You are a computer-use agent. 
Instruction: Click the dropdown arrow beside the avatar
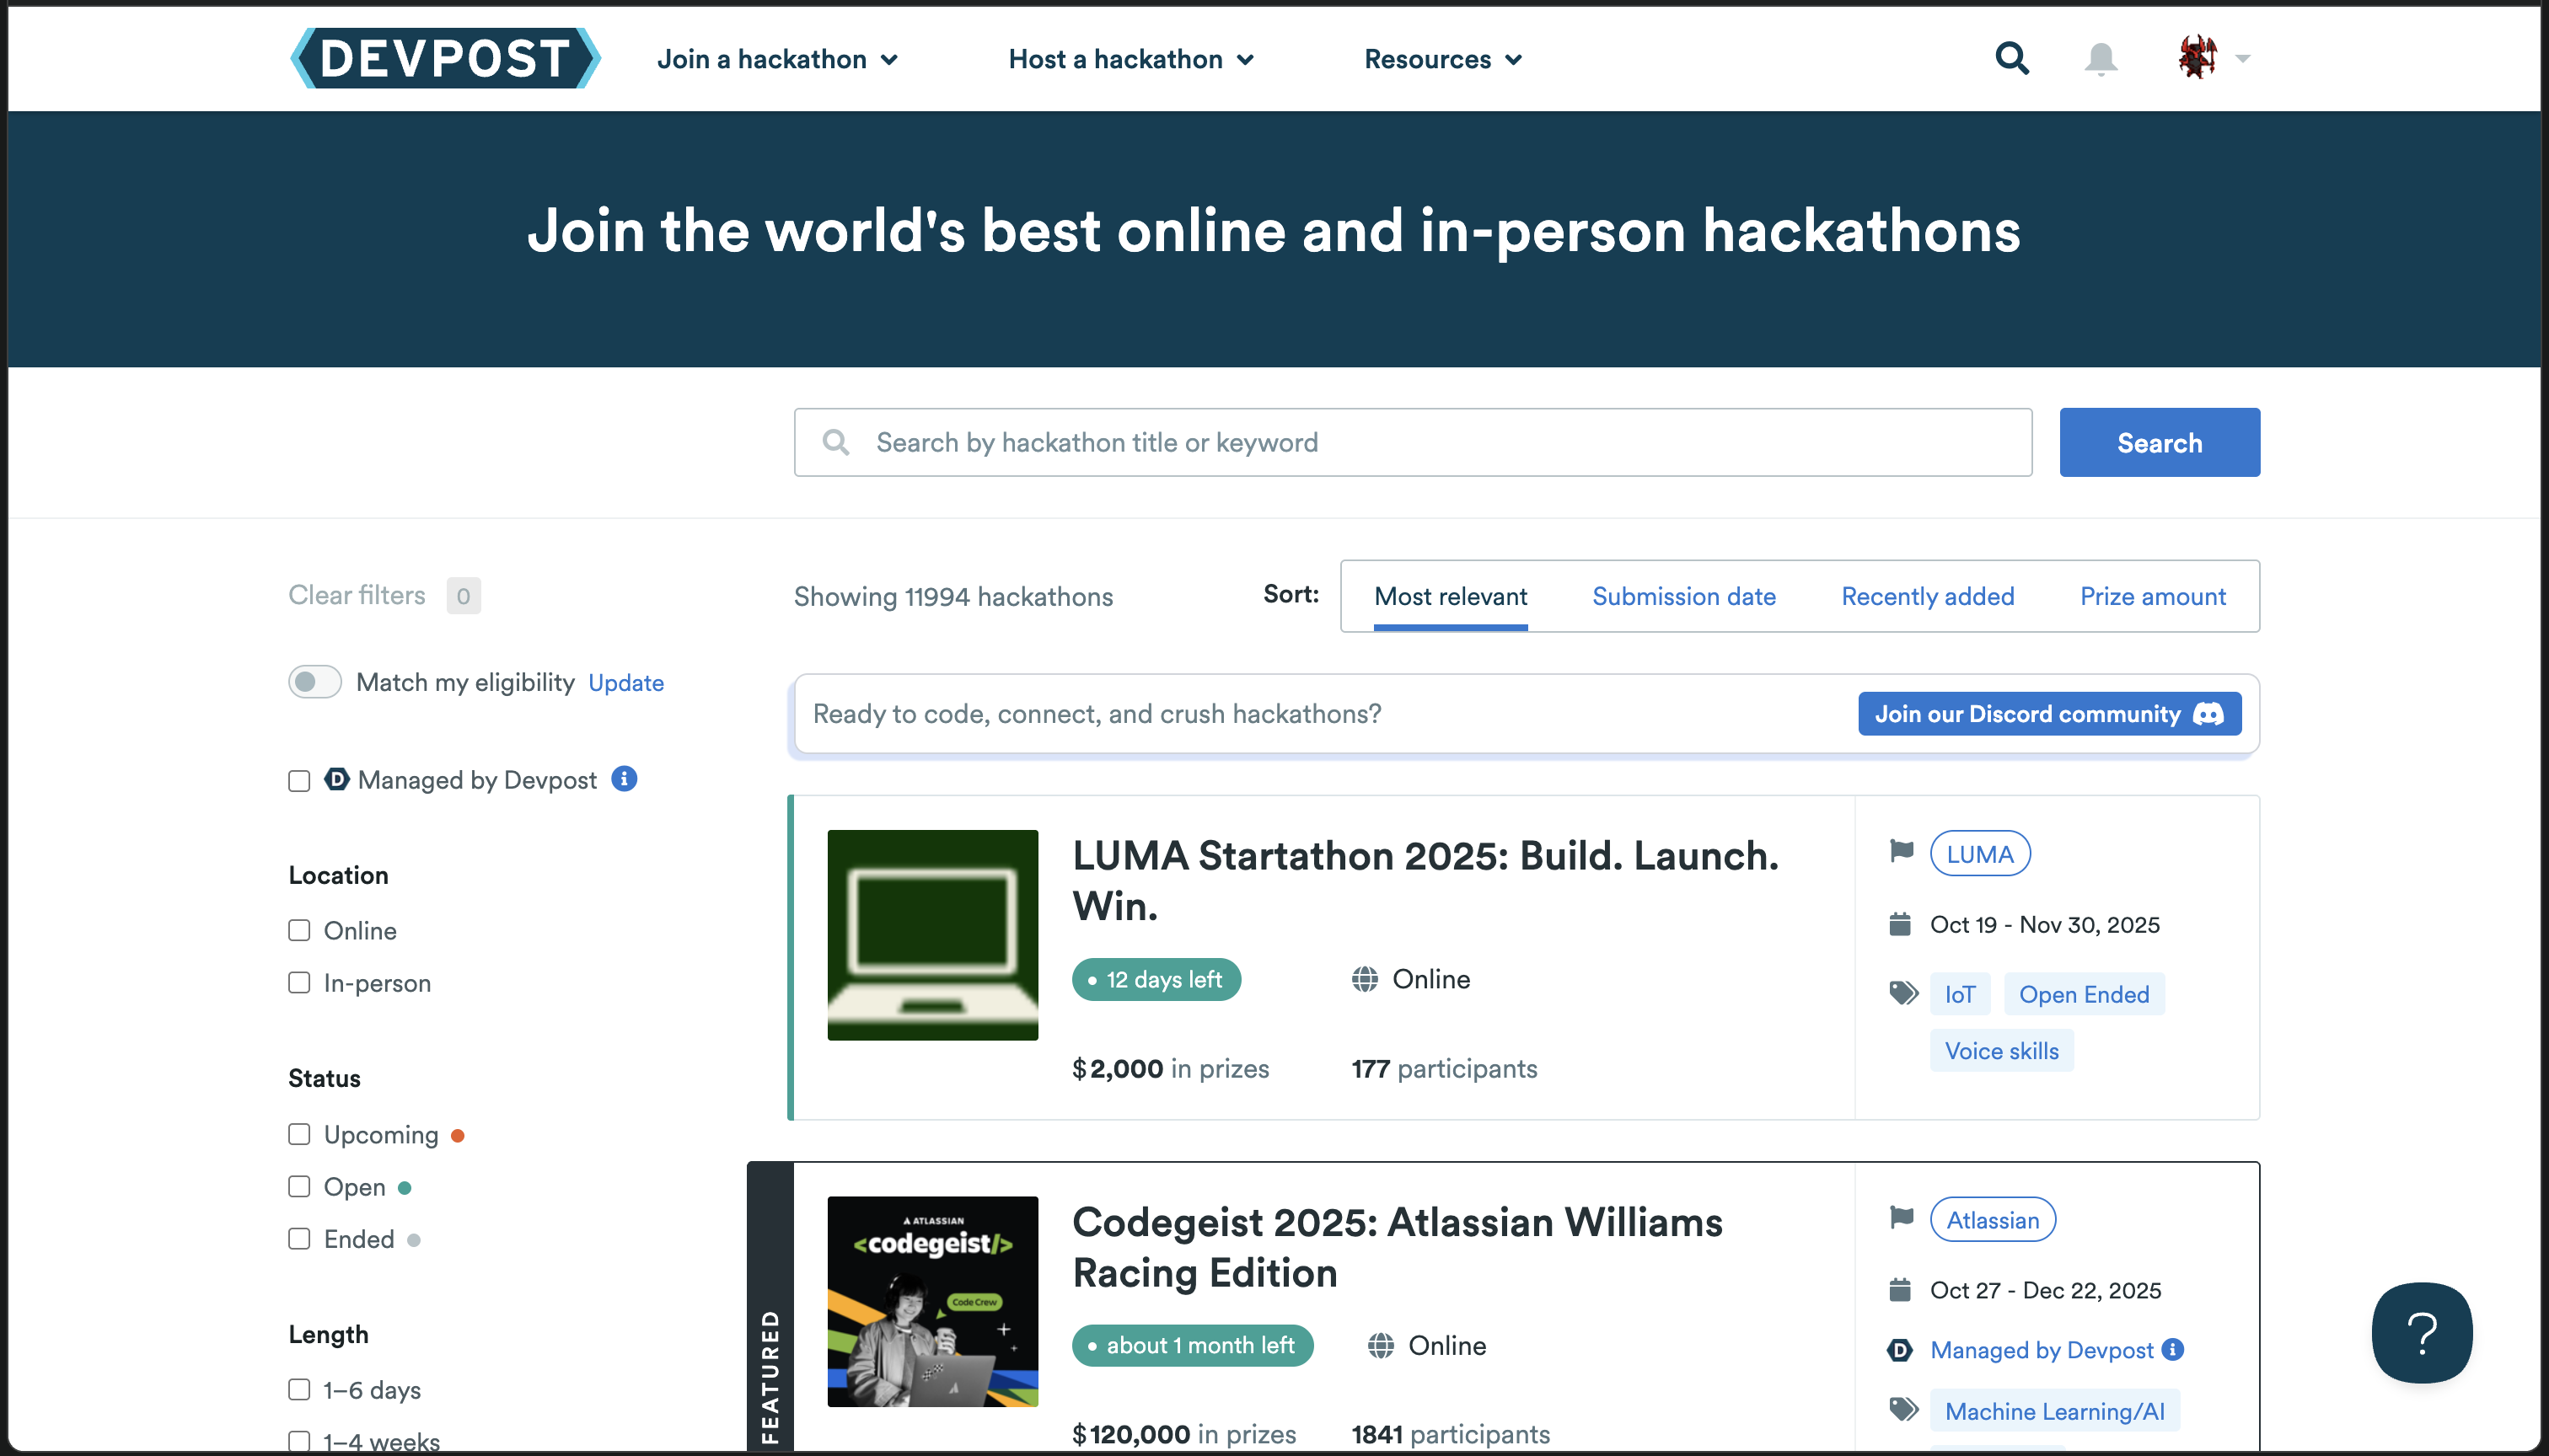pos(2243,58)
